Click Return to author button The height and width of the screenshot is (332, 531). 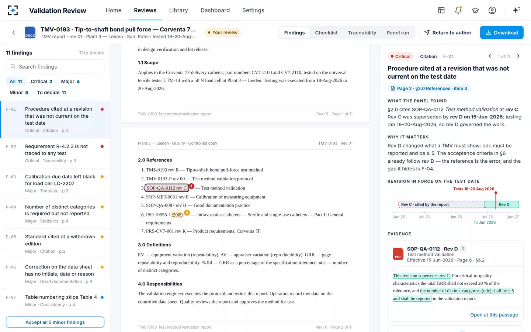448,32
